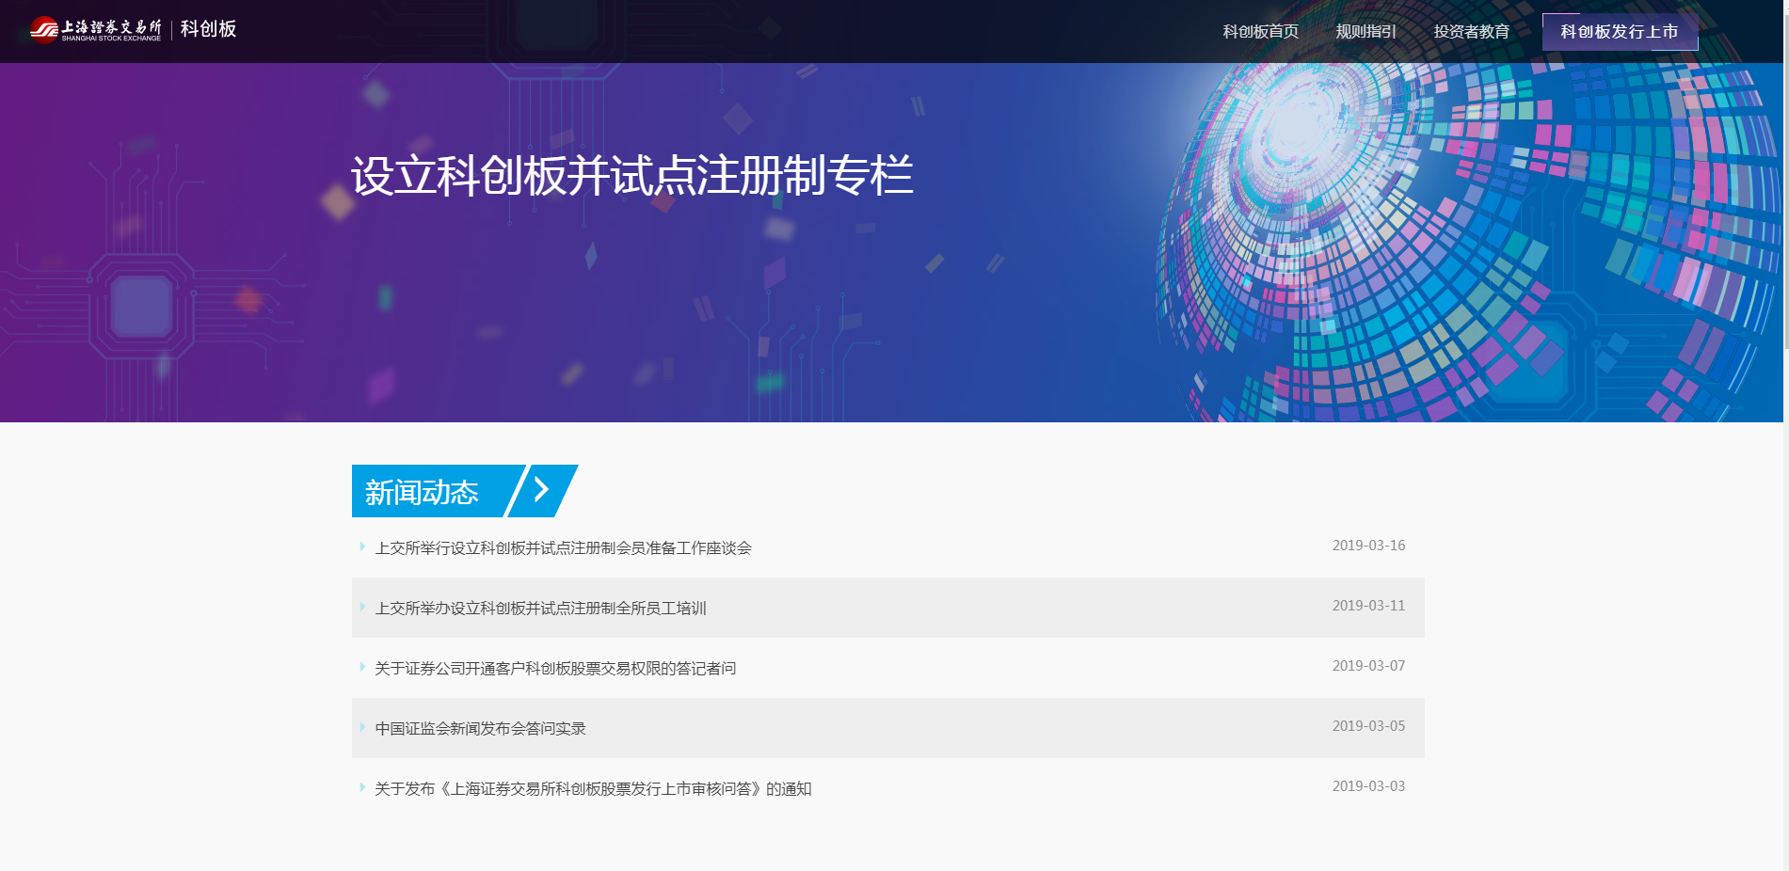Click the date 2019-03-11
The height and width of the screenshot is (871, 1789).
[1368, 606]
